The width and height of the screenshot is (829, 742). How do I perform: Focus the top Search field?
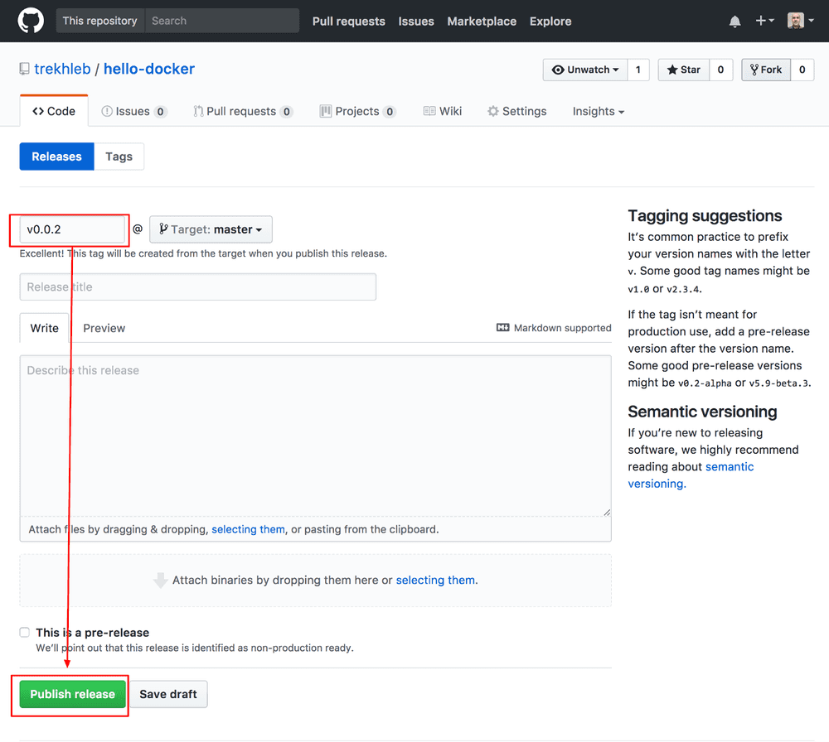[222, 21]
